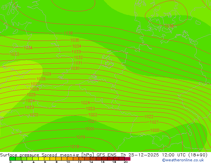Pick the dark red legend swatch above 18

pyautogui.click(x=116, y=159)
